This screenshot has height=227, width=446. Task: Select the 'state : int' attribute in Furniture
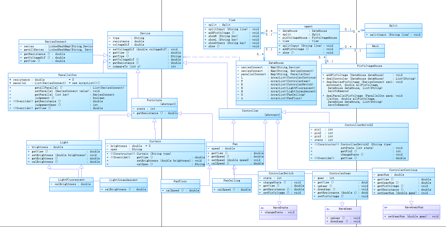[144, 109]
